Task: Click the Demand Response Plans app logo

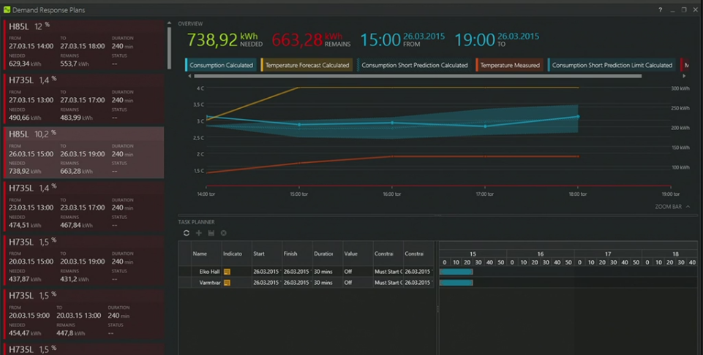Action: click(7, 9)
